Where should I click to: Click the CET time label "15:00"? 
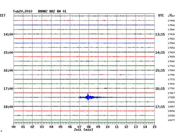tap(8, 53)
